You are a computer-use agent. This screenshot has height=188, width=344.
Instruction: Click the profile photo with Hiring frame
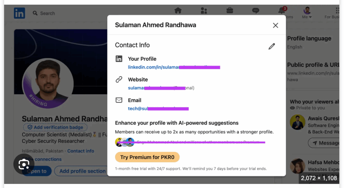pyautogui.click(x=48, y=83)
